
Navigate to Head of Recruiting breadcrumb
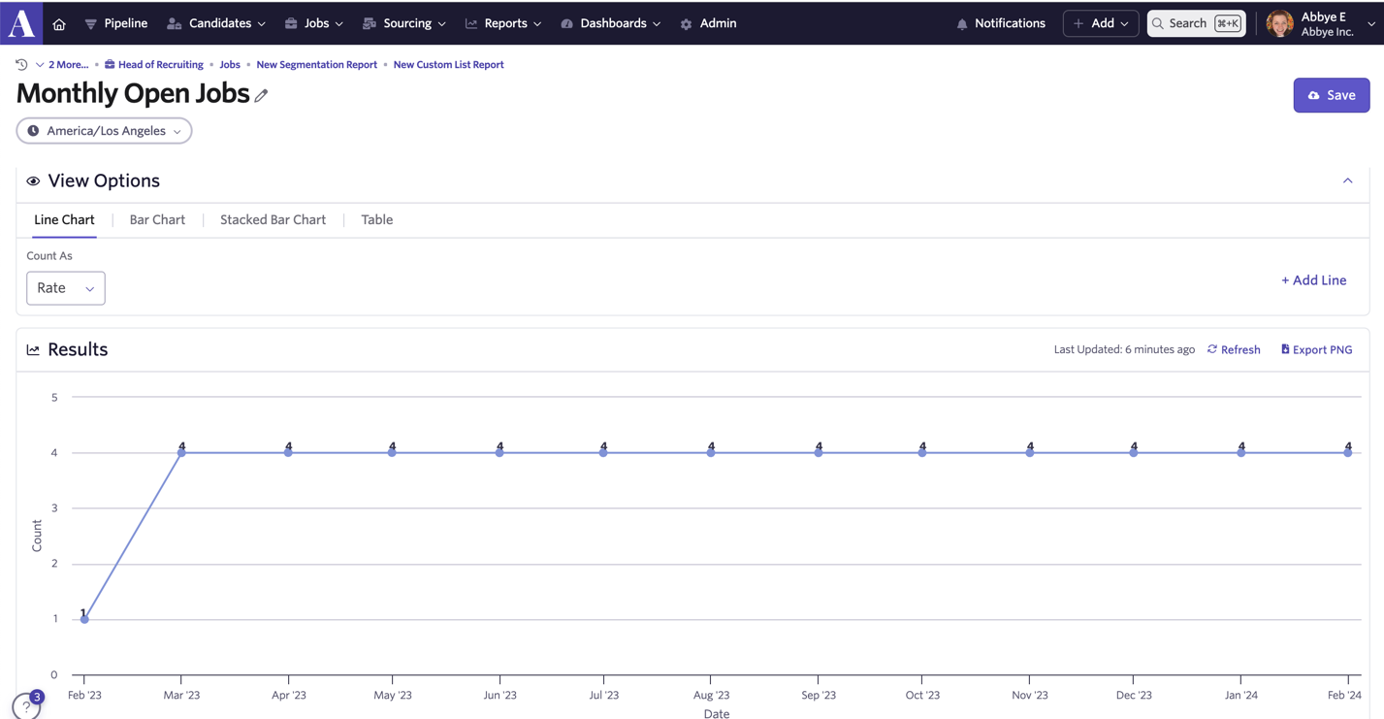(x=154, y=65)
